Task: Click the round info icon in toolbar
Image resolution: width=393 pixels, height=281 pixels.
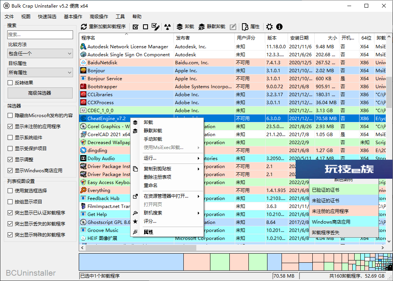Action: (279, 27)
